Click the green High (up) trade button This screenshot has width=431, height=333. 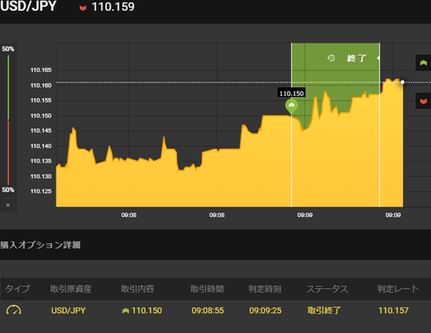click(x=423, y=63)
